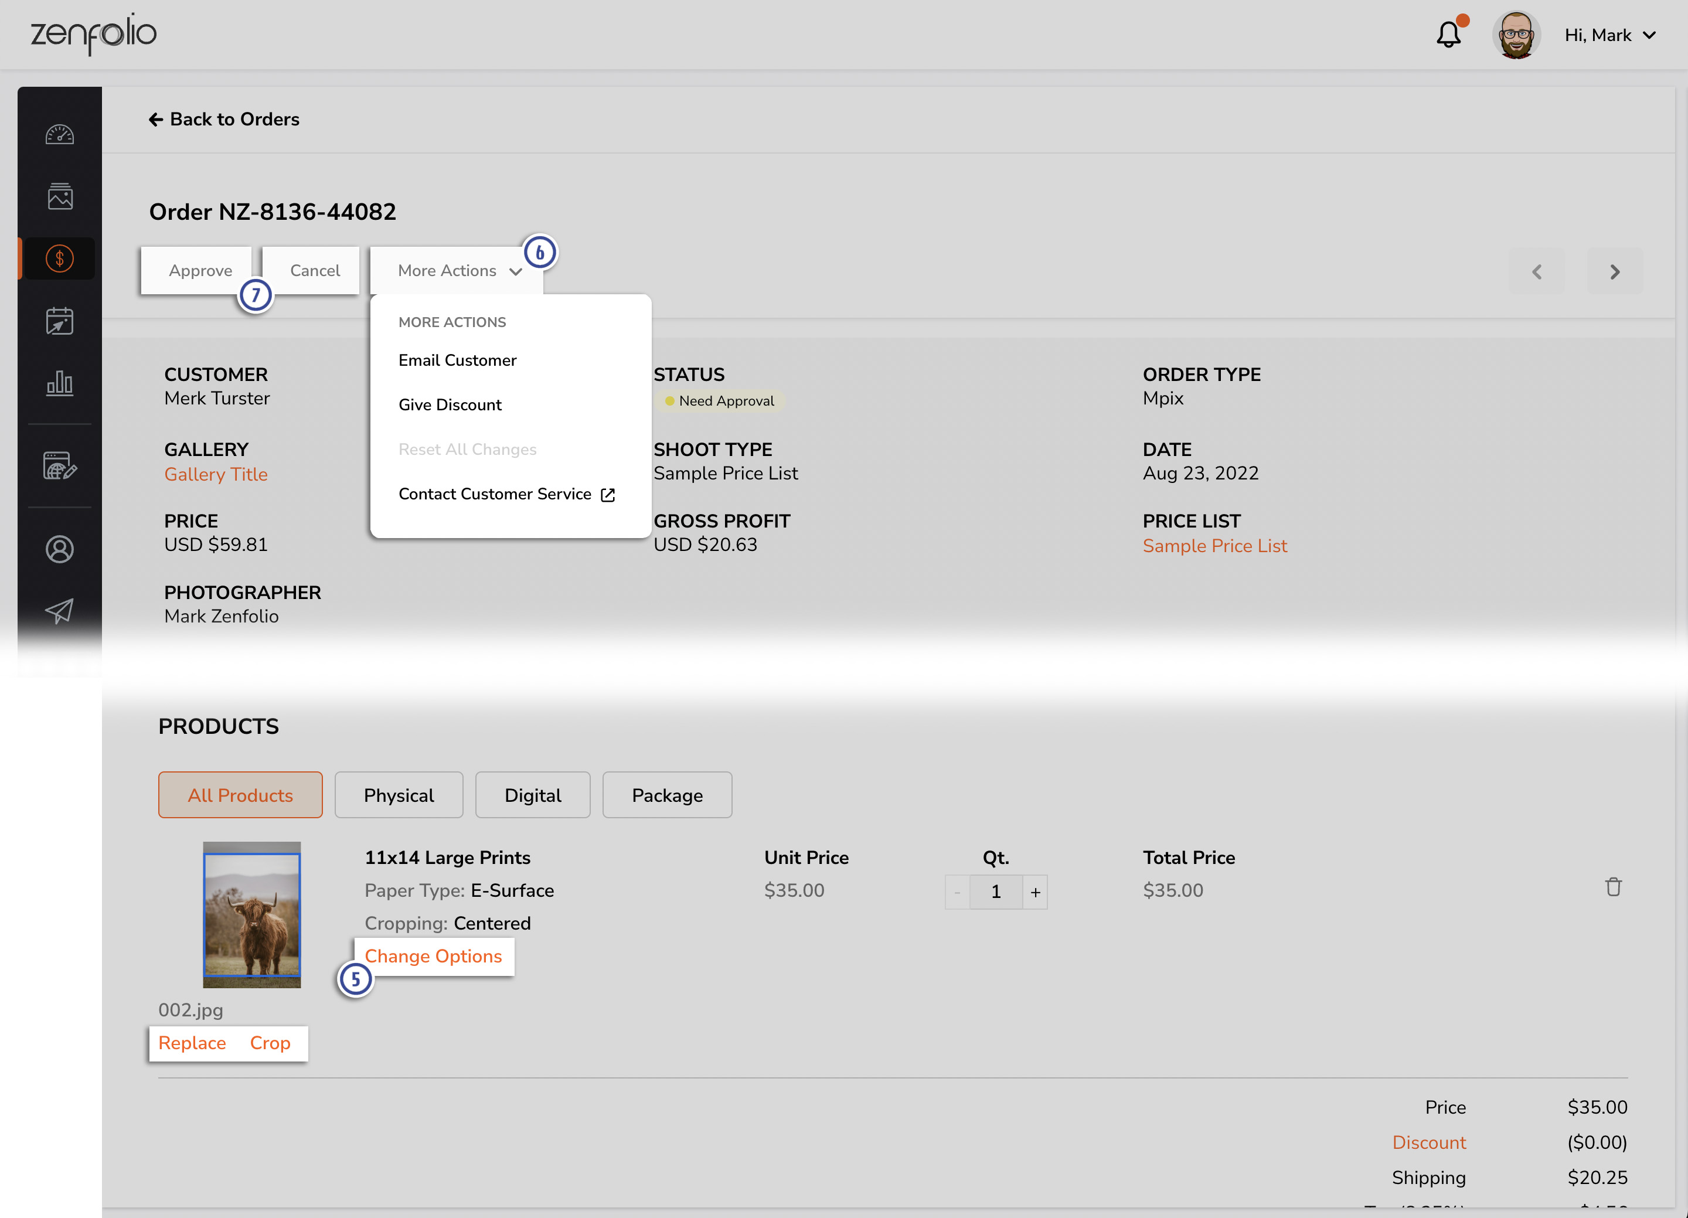Click the price USD $59.81
This screenshot has width=1688, height=1218.
(216, 545)
